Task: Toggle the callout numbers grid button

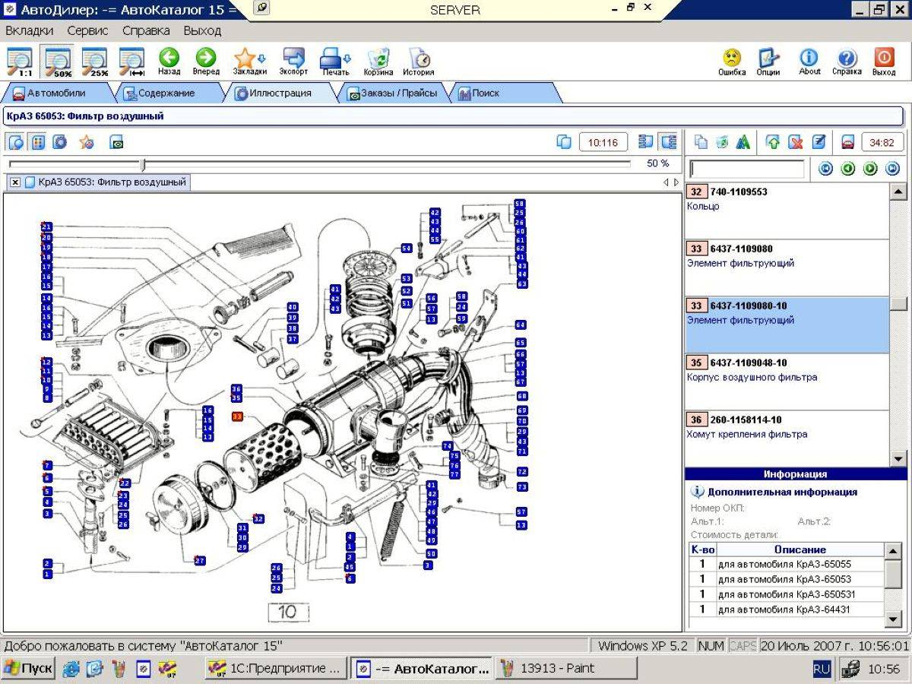Action: coord(38,142)
